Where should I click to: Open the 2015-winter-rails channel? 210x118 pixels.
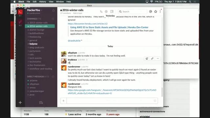click(38, 23)
